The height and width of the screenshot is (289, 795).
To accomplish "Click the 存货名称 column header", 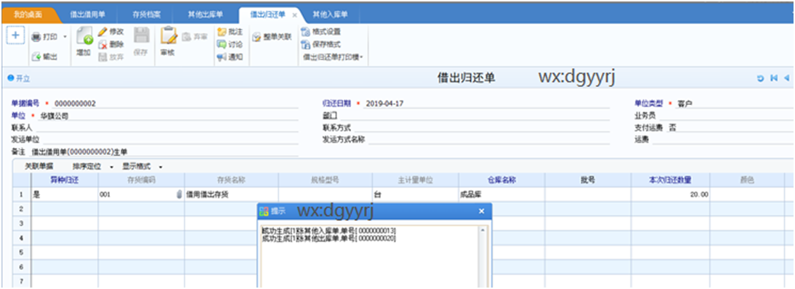I will (231, 180).
